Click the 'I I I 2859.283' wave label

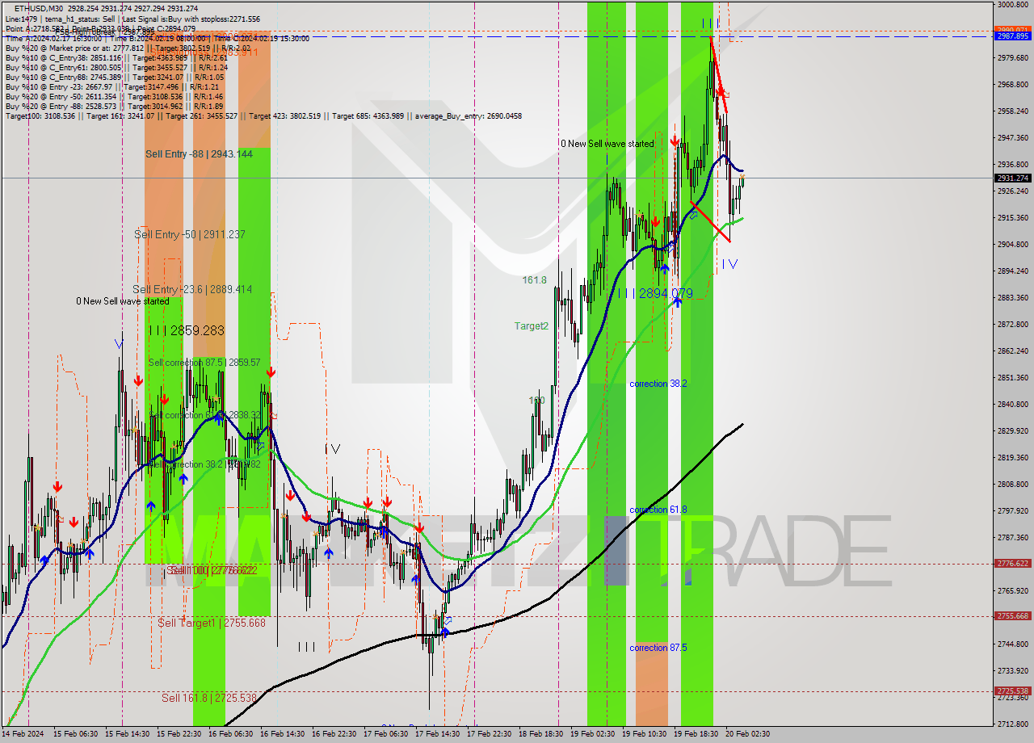pos(187,330)
